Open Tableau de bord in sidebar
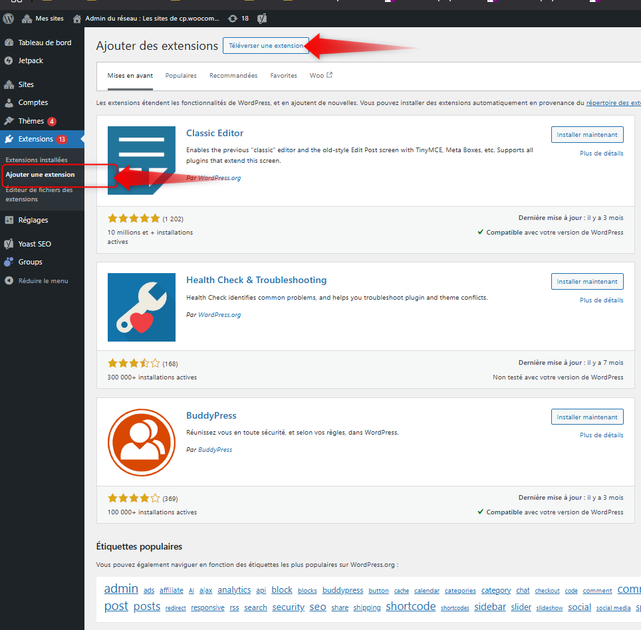Screen dimensions: 641x630 click(x=45, y=43)
